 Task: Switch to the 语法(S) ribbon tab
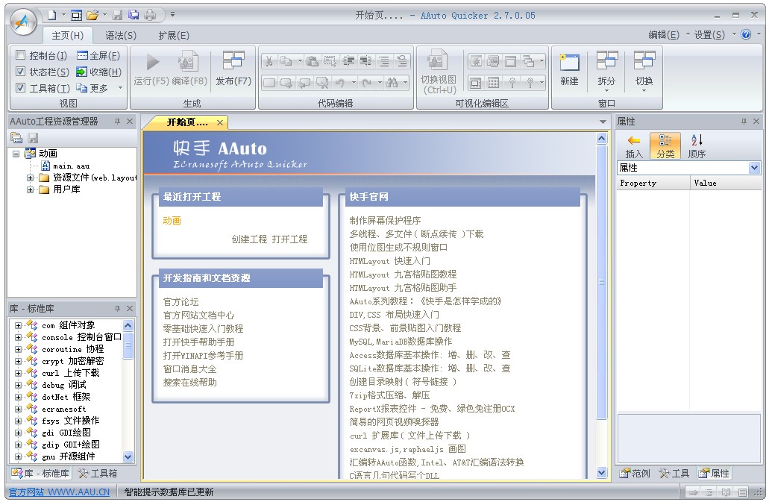pyautogui.click(x=121, y=35)
